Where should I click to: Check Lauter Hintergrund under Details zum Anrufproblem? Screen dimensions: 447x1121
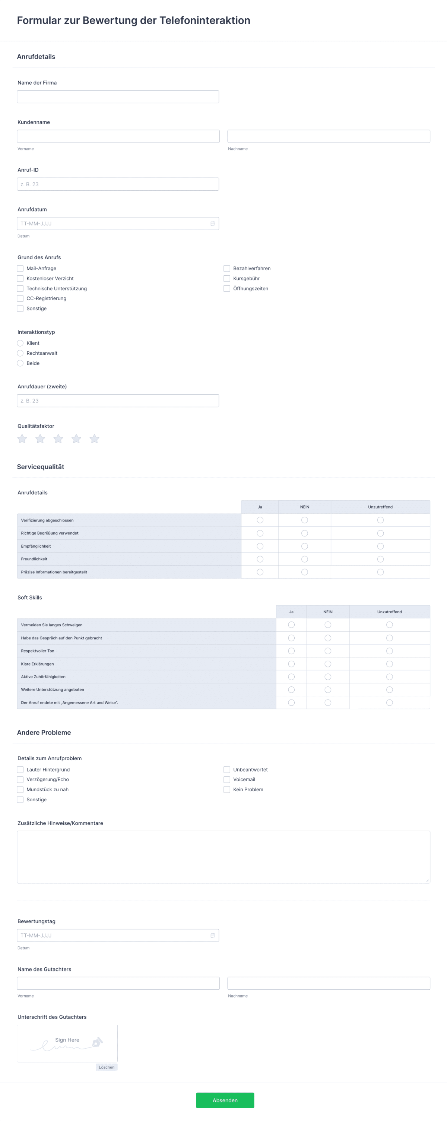coord(20,769)
